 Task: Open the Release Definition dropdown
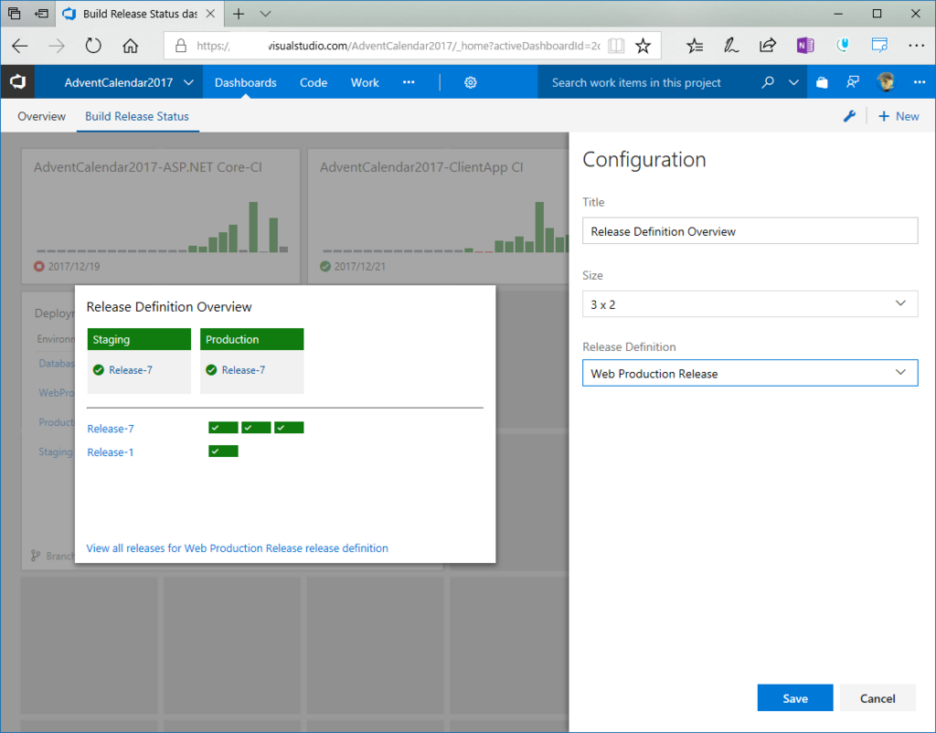(x=750, y=373)
